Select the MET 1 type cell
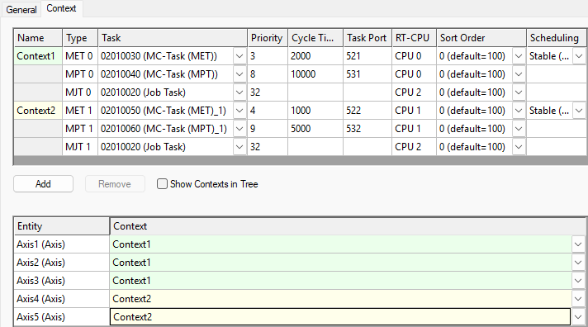This screenshot has width=588, height=327. tap(80, 111)
